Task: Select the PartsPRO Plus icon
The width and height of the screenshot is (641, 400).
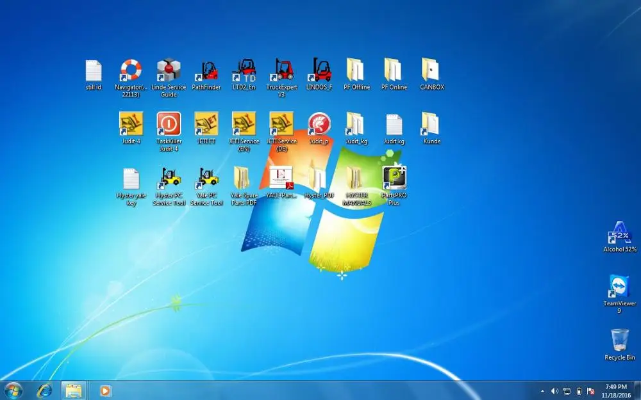Action: tap(394, 178)
